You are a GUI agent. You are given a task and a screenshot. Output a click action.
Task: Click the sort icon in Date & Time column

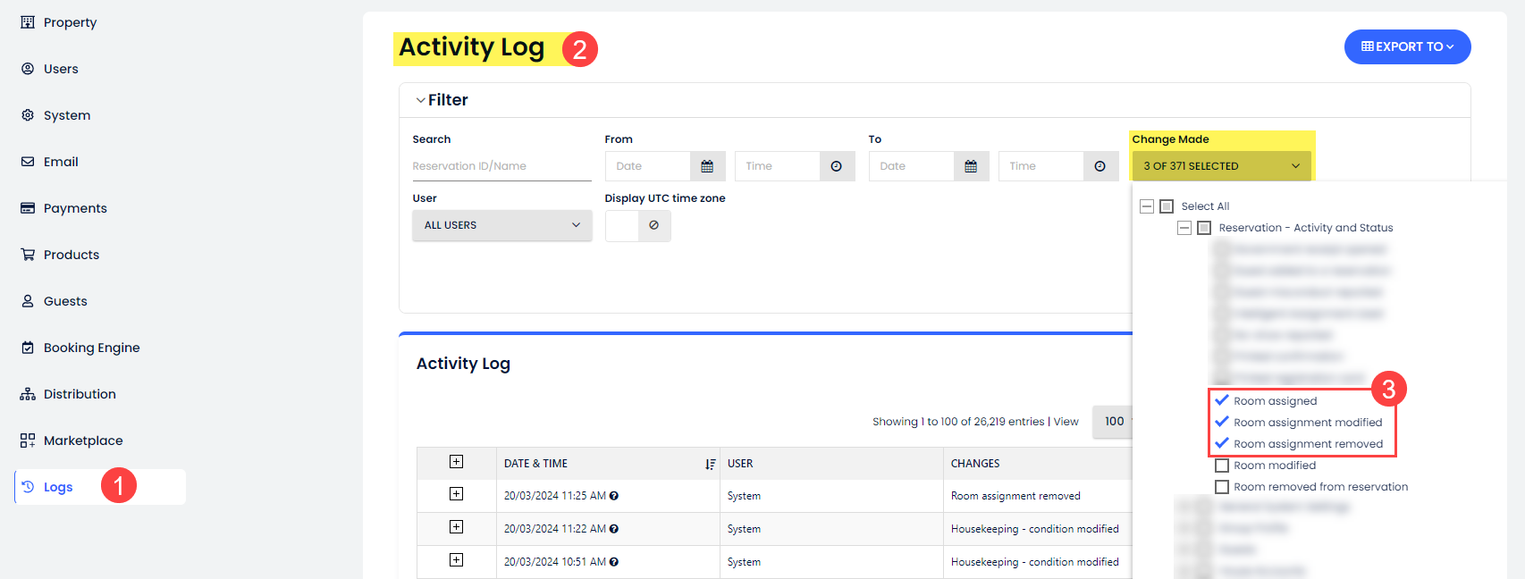(x=710, y=464)
